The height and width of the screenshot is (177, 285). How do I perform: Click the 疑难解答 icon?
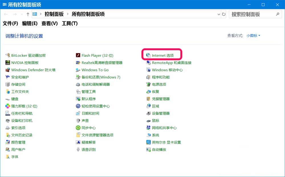[x=78, y=142]
